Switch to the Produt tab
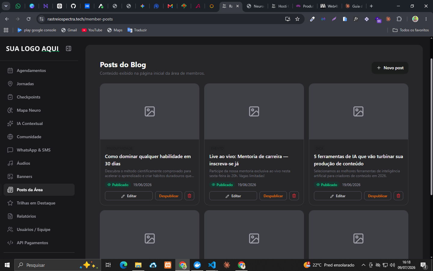Image resolution: width=433 pixels, height=271 pixels. 305,6
